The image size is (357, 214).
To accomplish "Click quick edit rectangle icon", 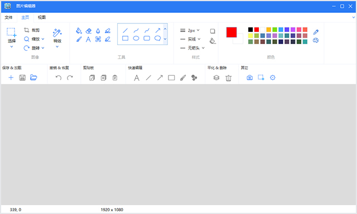I will (171, 78).
